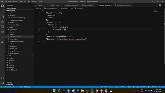165x93 pixels.
Task: Collapse the routers folder
Action: click(20, 22)
